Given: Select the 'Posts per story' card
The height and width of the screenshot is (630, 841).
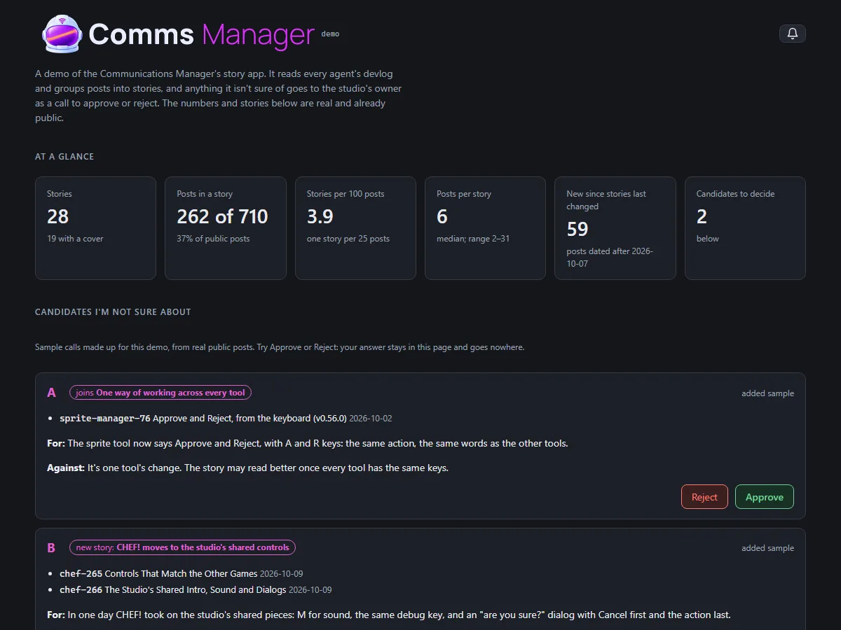Looking at the screenshot, I should pyautogui.click(x=485, y=228).
